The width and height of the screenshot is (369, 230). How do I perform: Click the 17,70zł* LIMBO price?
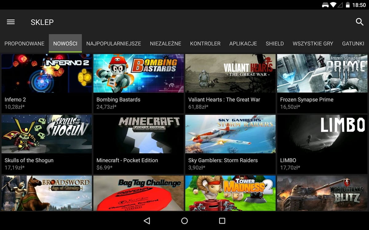(290, 168)
